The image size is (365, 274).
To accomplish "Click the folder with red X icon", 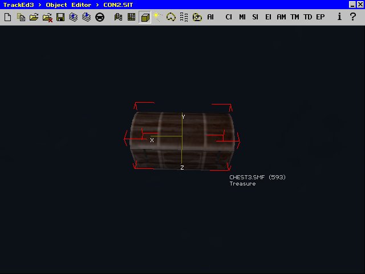I will (x=47, y=17).
